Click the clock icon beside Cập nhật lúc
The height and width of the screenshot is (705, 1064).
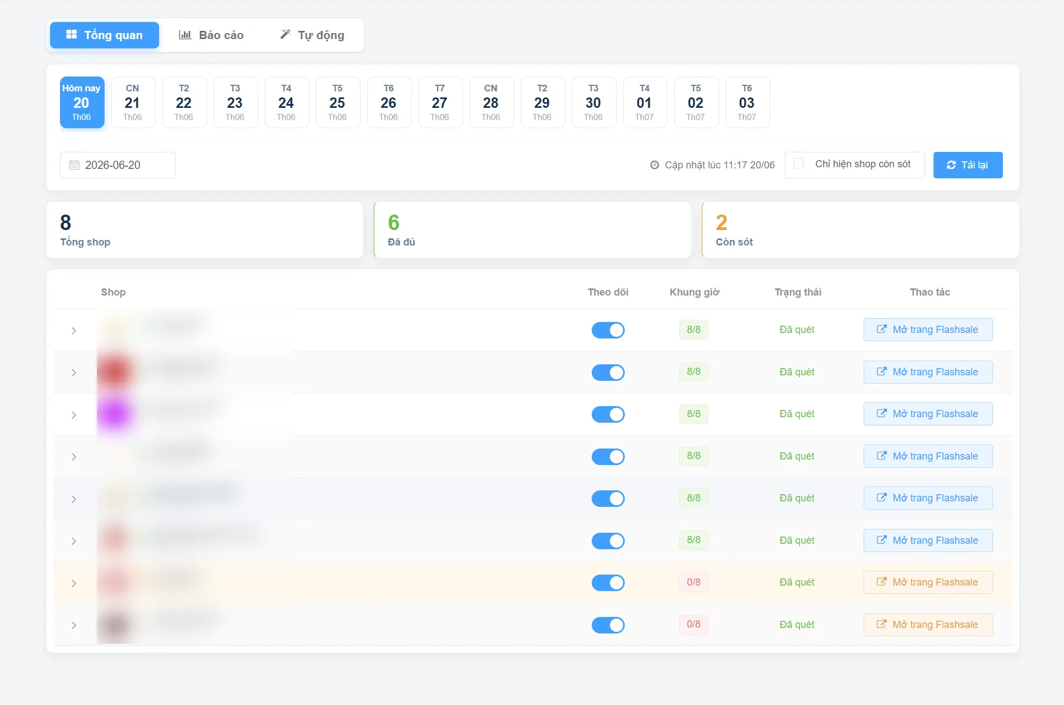coord(654,165)
